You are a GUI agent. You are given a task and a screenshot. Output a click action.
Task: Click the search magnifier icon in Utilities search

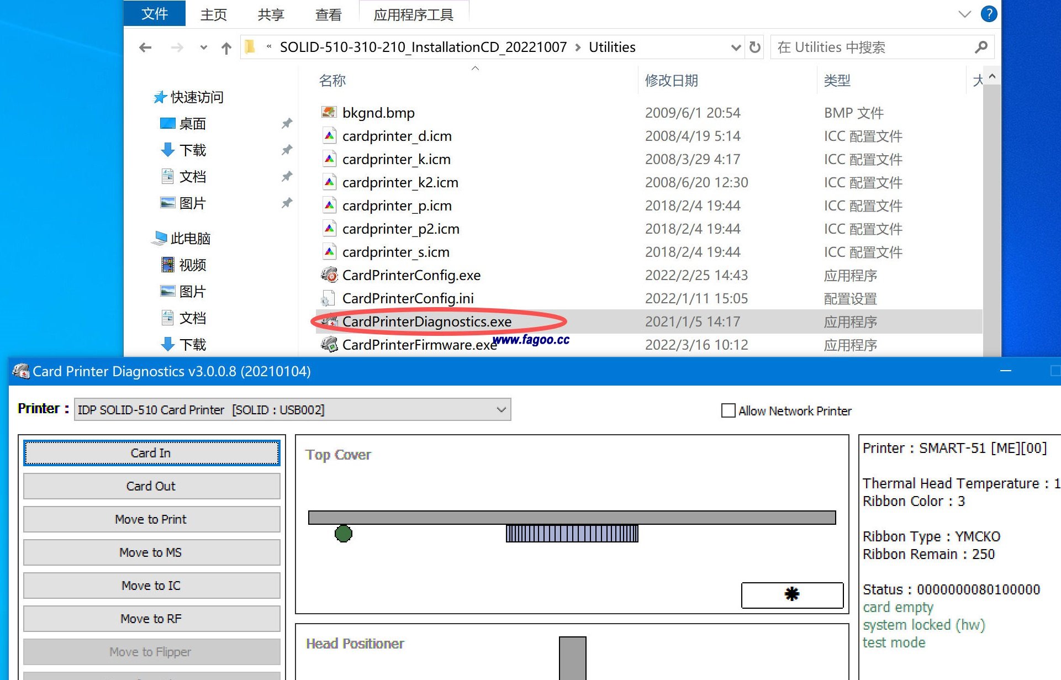coord(981,48)
